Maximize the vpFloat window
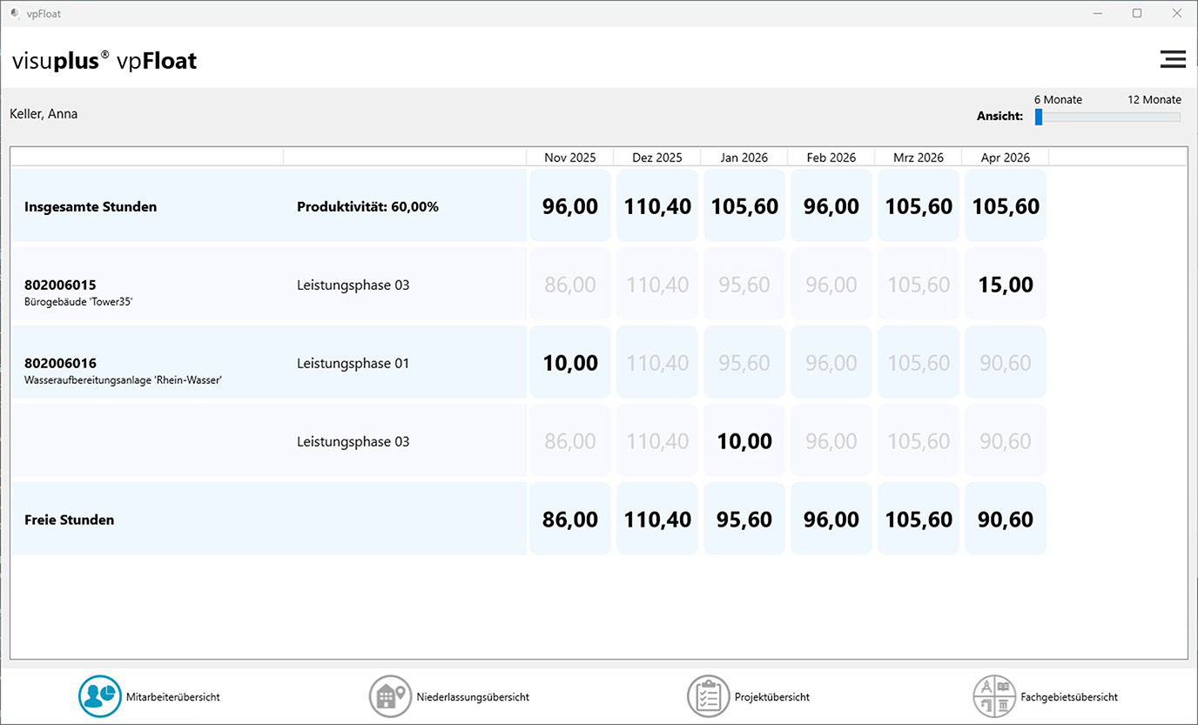1198x725 pixels. click(x=1136, y=13)
